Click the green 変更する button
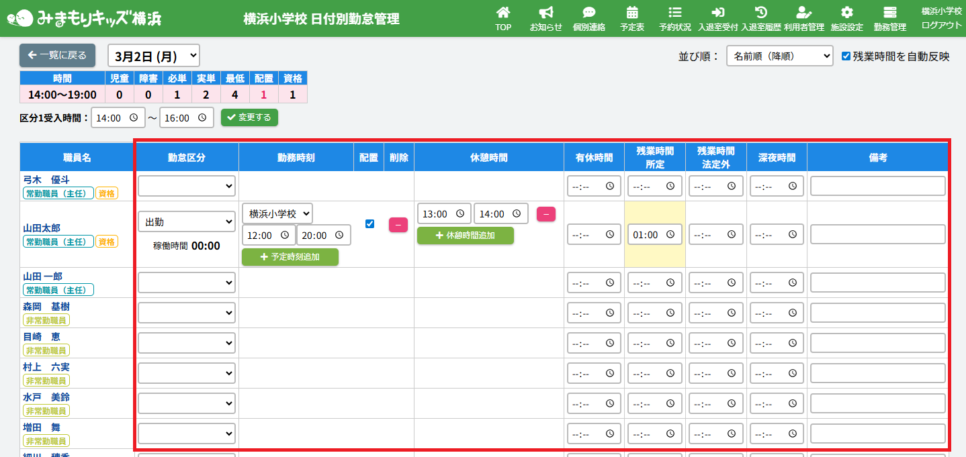 pos(249,117)
